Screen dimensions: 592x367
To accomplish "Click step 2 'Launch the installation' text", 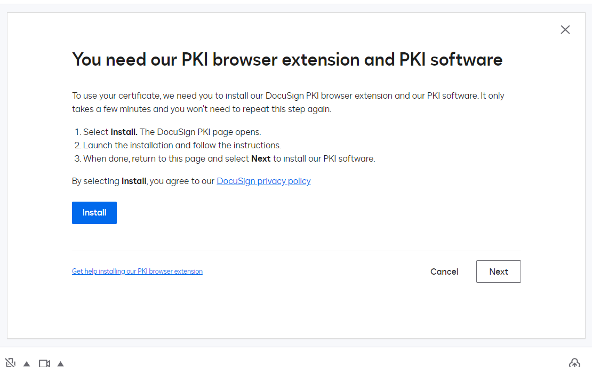I will [x=182, y=145].
